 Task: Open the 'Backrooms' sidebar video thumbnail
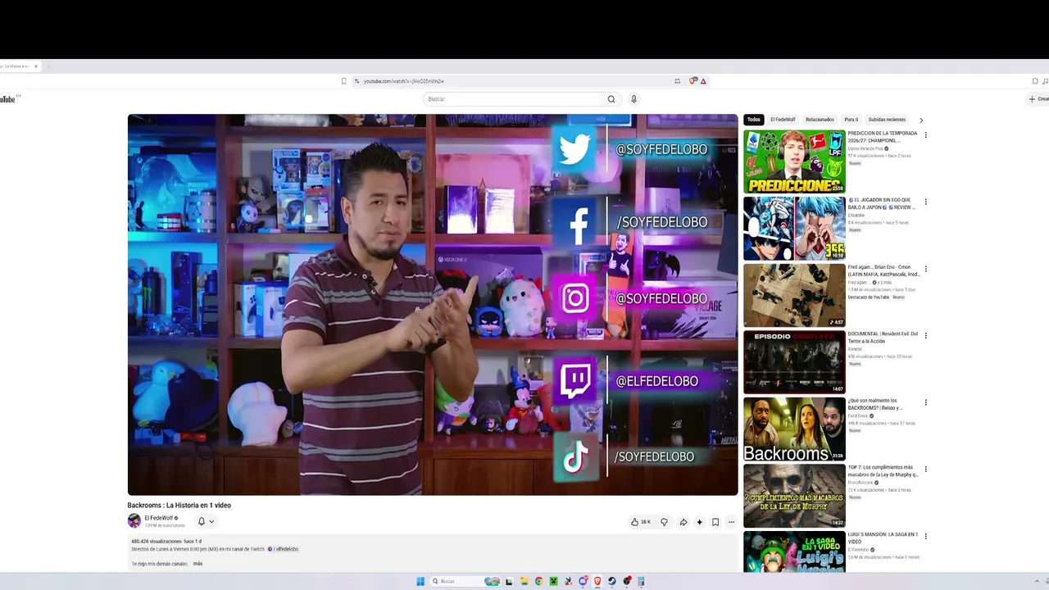[x=794, y=429]
